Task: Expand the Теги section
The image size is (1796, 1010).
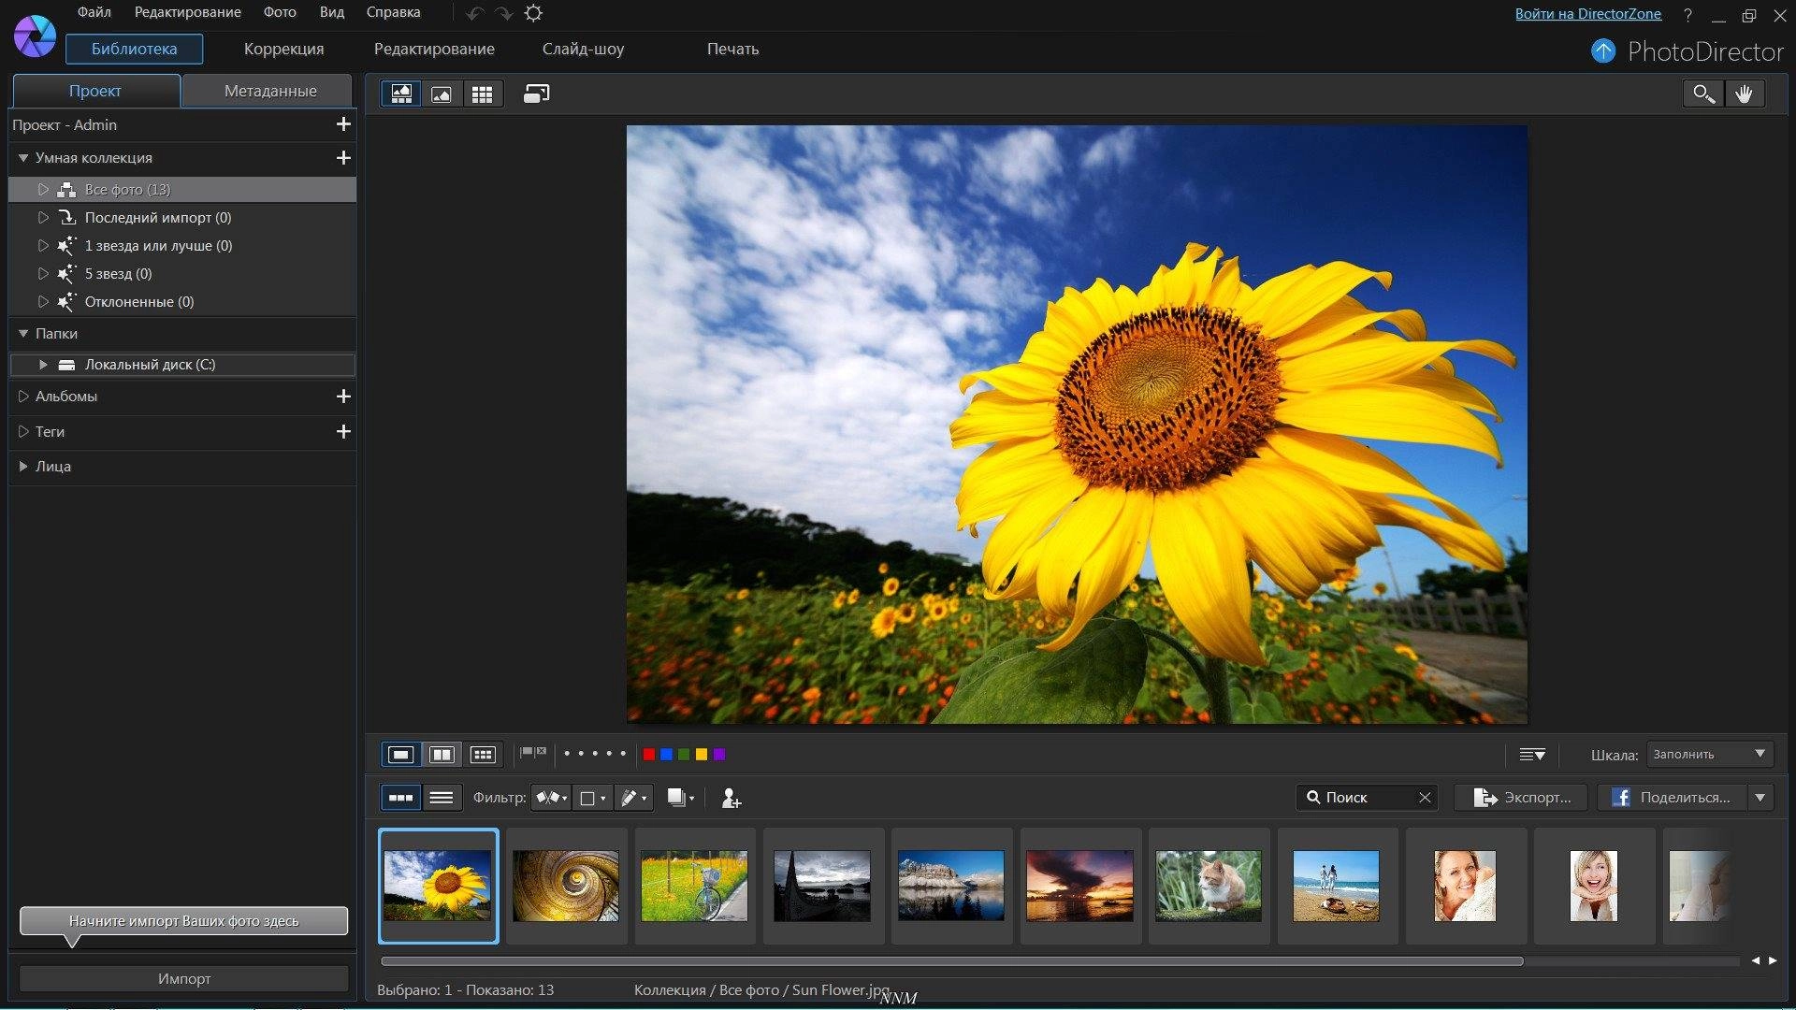Action: pos(23,431)
